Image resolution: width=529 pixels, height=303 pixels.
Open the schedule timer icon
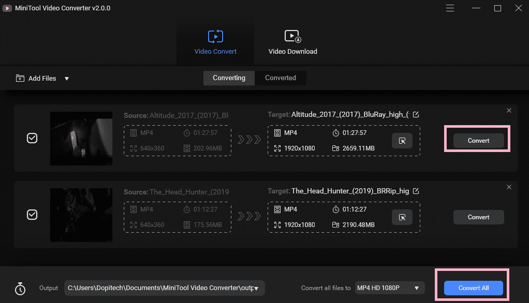coord(20,288)
